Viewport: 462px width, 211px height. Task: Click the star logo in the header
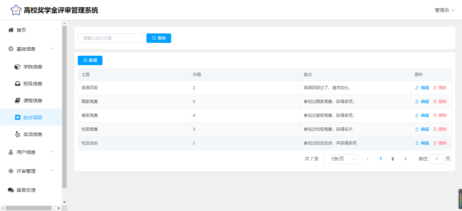pyautogui.click(x=16, y=10)
